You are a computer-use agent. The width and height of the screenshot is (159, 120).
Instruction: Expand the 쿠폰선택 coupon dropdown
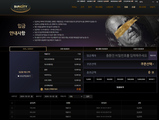(147, 64)
